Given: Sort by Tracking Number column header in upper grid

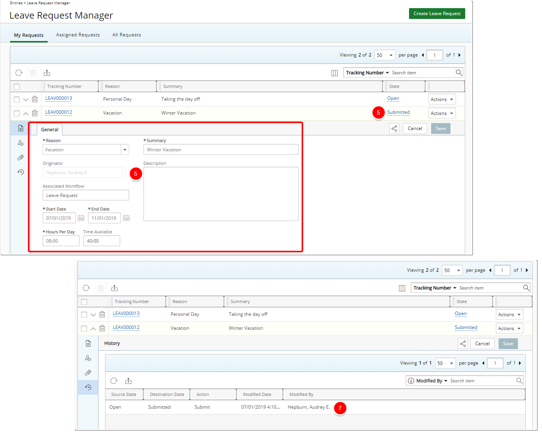Looking at the screenshot, I should point(64,86).
